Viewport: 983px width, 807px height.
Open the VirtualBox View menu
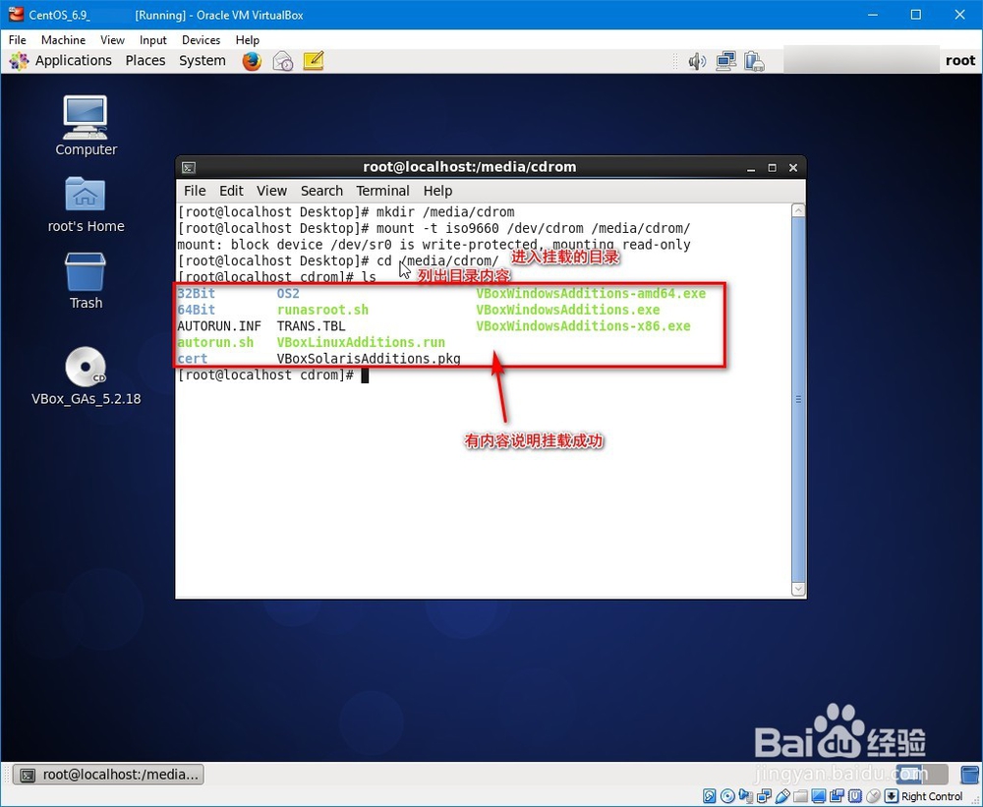(x=112, y=40)
